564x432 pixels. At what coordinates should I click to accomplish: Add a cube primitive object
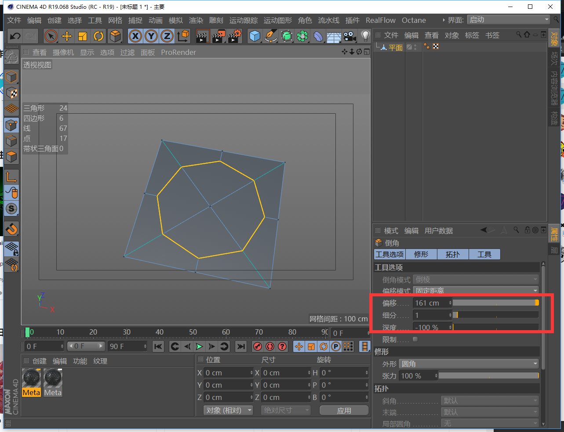click(x=255, y=36)
